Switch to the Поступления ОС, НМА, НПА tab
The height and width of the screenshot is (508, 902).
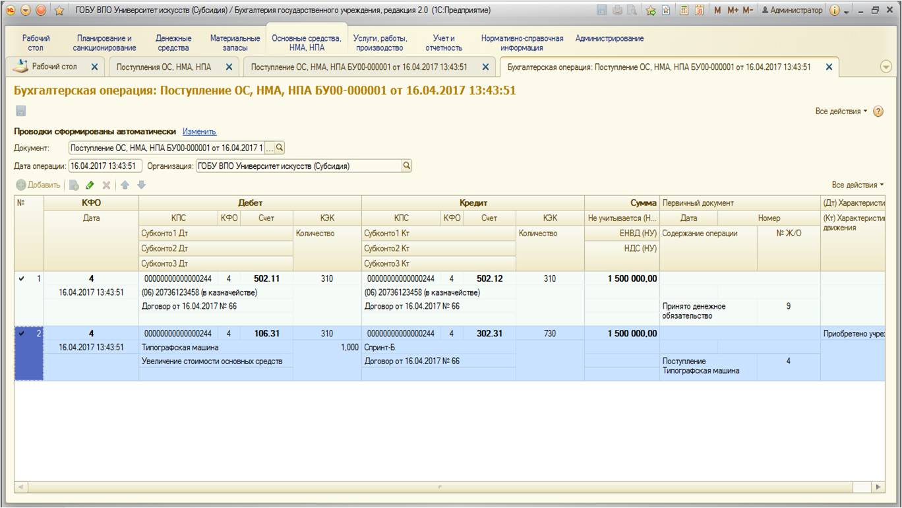[x=164, y=67]
